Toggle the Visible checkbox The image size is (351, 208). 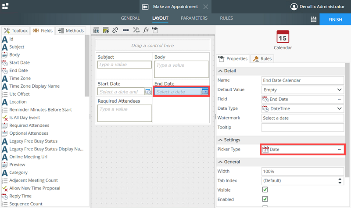pos(265,190)
